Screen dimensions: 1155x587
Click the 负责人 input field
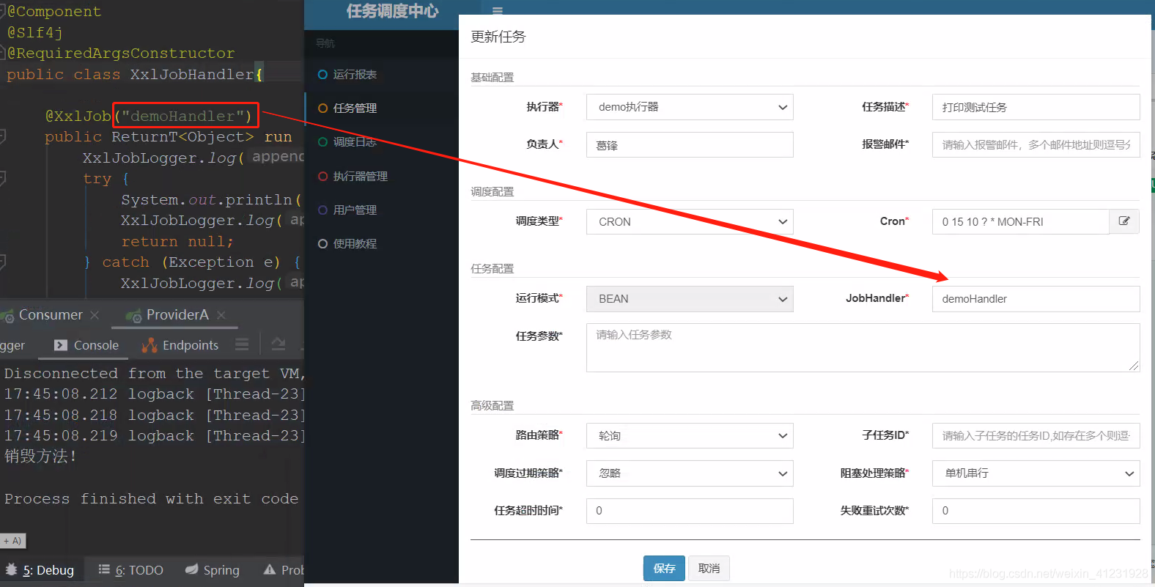point(690,145)
